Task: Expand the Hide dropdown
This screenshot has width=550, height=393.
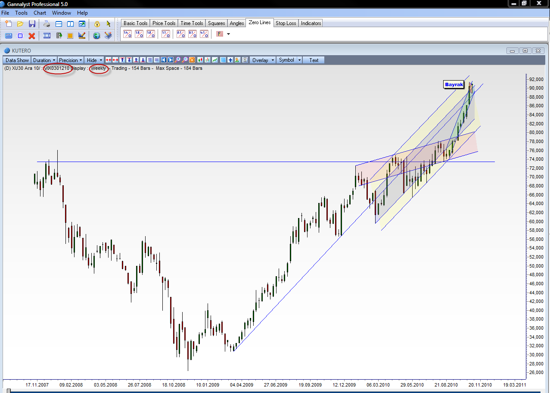Action: pos(94,60)
